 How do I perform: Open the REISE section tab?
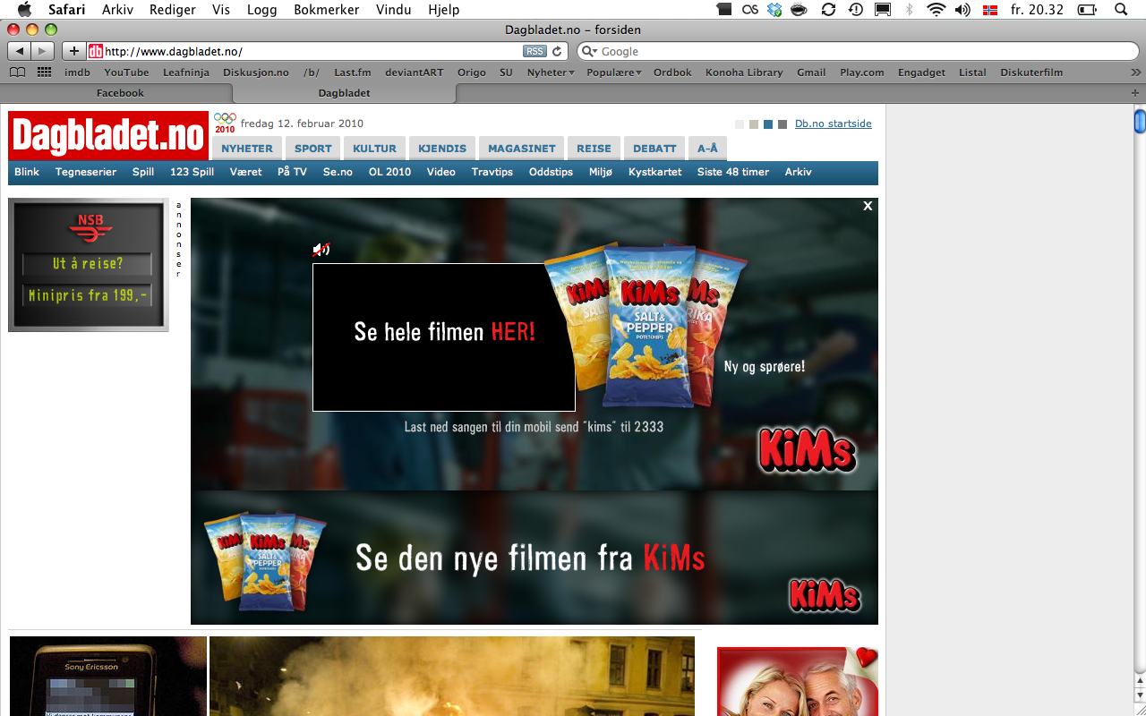[x=594, y=149]
